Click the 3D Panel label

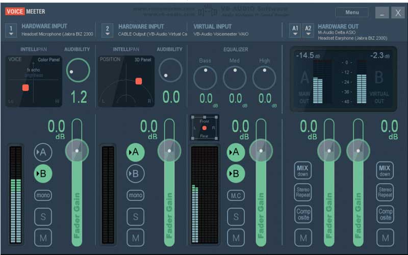[143, 60]
